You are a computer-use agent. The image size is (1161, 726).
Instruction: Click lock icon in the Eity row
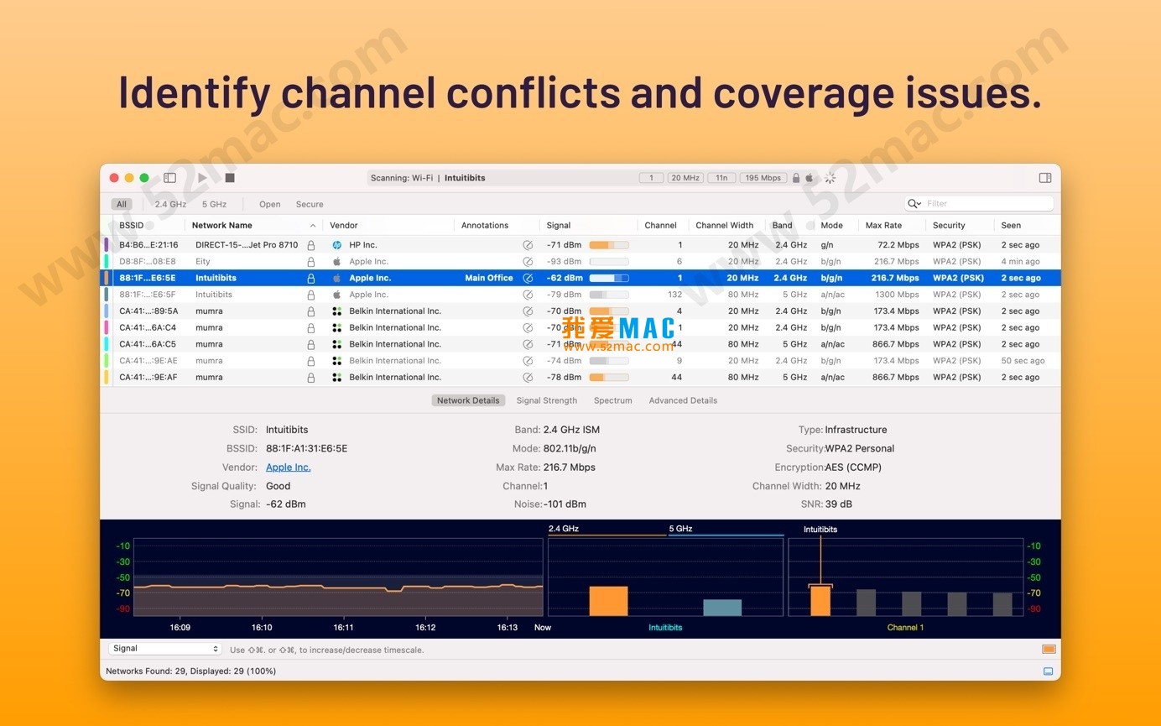311,262
